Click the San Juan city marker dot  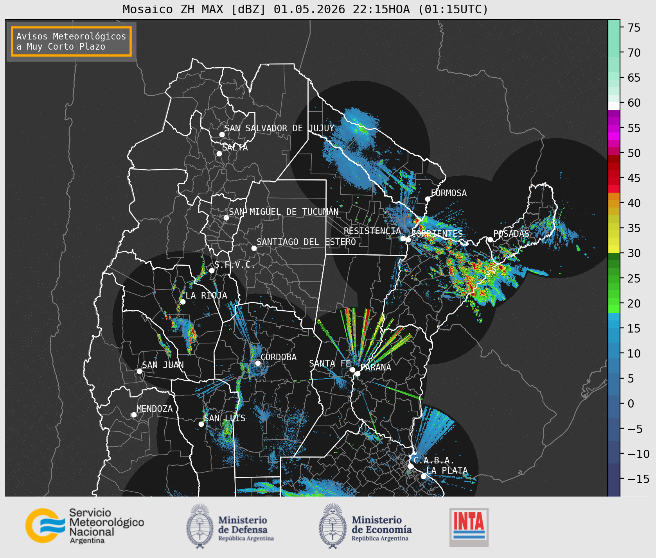(x=139, y=371)
